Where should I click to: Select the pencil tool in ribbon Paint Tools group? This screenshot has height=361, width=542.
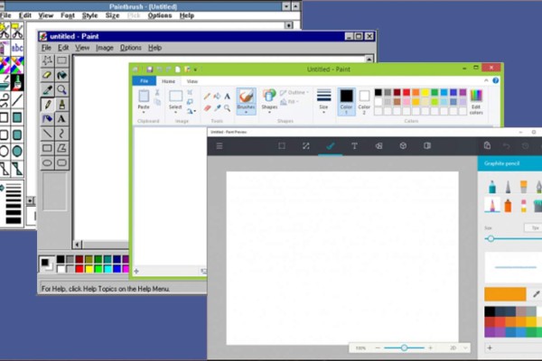(x=207, y=97)
